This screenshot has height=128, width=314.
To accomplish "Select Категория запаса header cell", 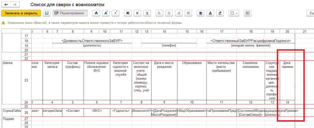I will (x=52, y=80).
